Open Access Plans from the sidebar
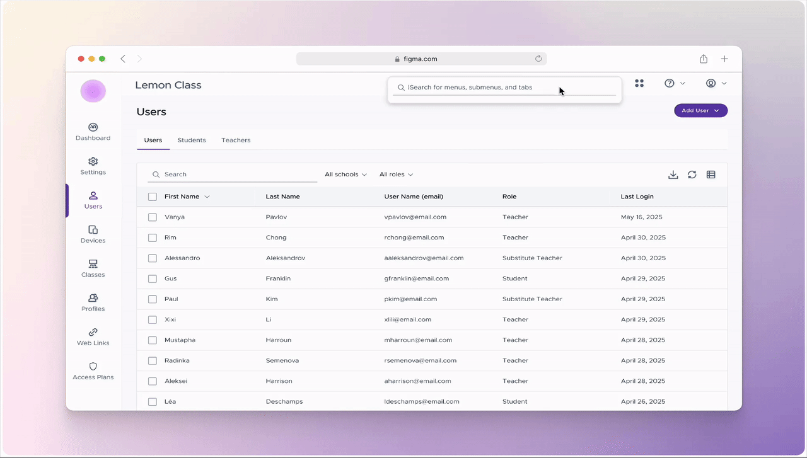 point(93,367)
